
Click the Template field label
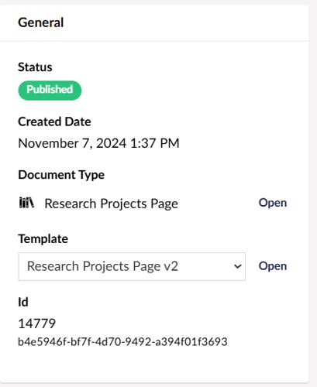point(43,238)
